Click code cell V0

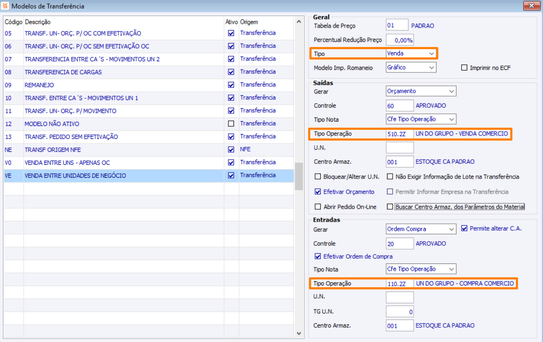tap(13, 163)
